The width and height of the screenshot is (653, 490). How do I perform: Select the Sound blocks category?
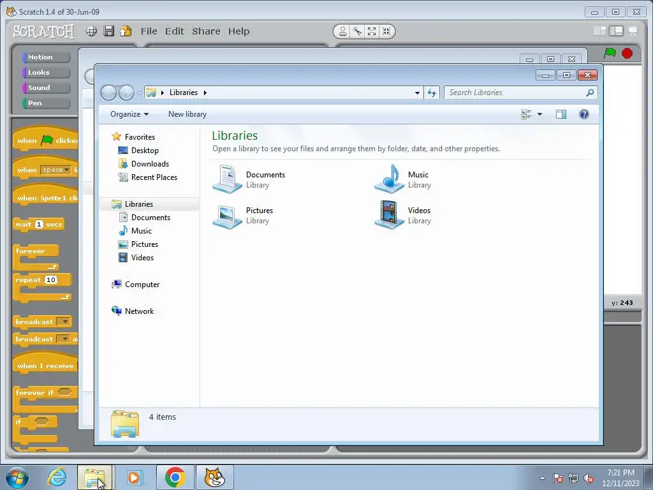pos(46,88)
